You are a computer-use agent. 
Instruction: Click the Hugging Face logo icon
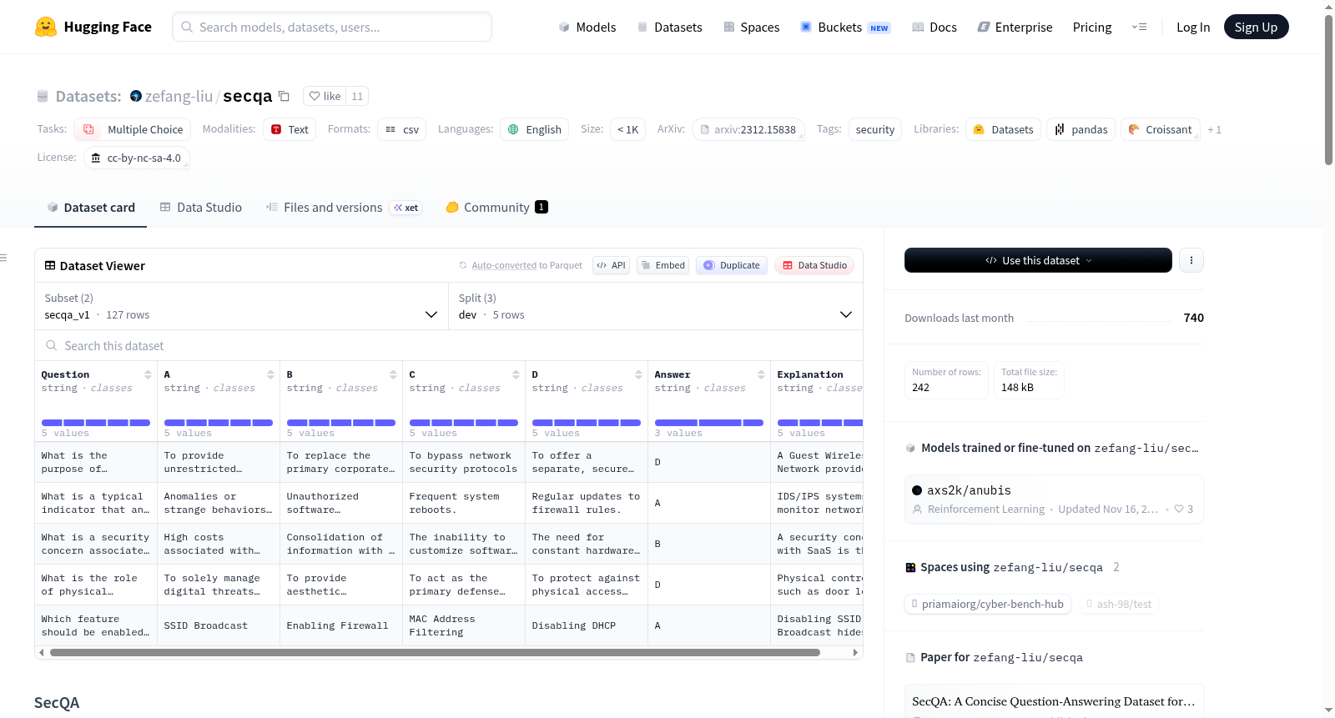(46, 27)
